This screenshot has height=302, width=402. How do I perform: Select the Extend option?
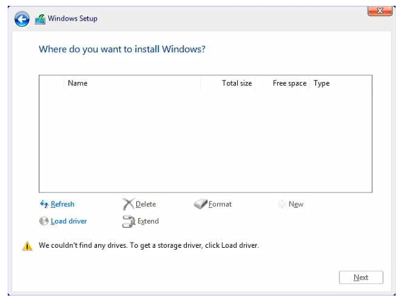[x=148, y=221]
